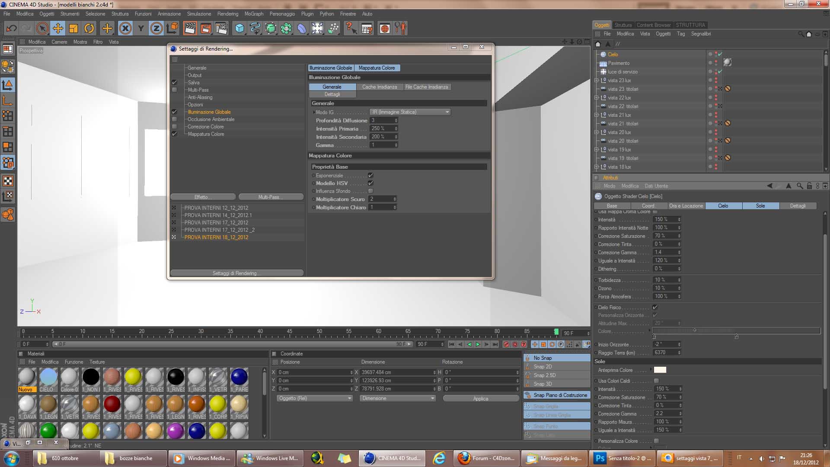The width and height of the screenshot is (830, 467).
Task: Disable the Cielo Fisico checkbox
Action: [x=655, y=307]
